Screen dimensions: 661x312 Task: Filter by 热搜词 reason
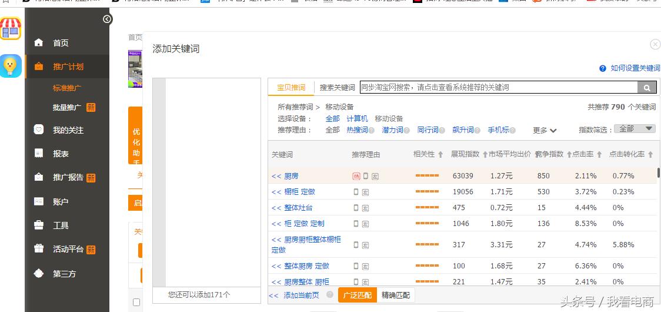click(357, 130)
